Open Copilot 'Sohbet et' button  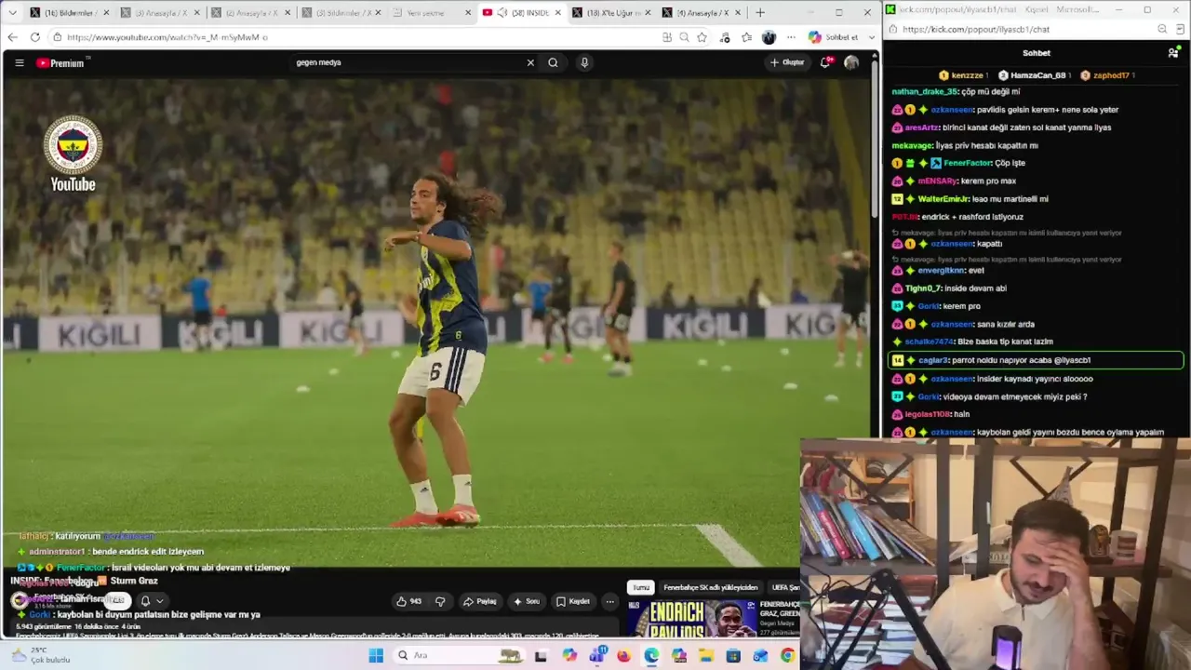834,37
